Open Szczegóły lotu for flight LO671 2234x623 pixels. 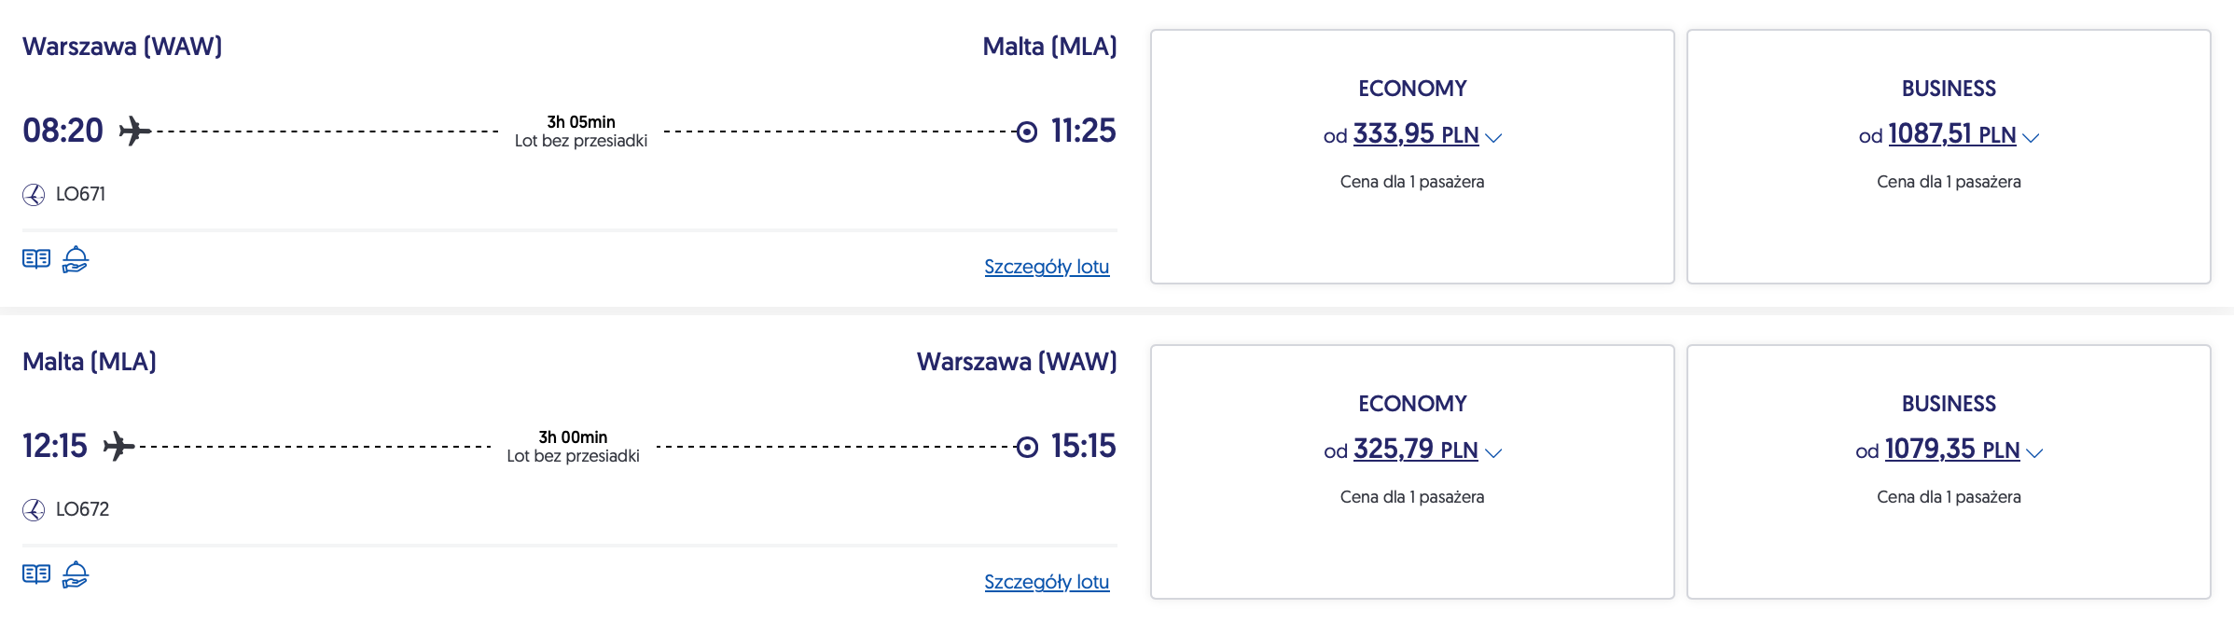click(1047, 267)
